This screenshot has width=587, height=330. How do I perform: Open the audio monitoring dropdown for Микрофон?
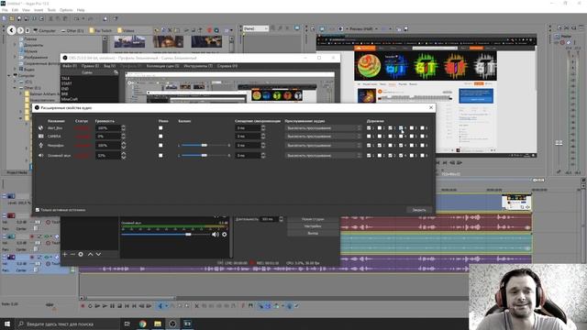click(324, 145)
